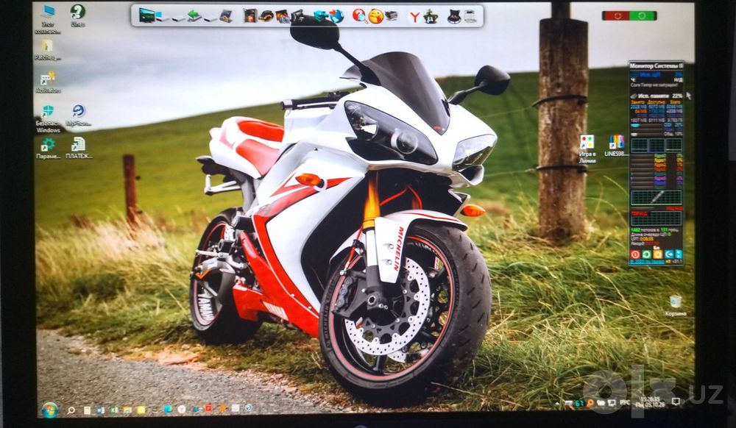The width and height of the screenshot is (736, 428).
Task: Open the Этот компьютер desktop icon
Action: [47, 18]
